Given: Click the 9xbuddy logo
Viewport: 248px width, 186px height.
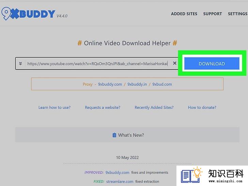Looking at the screenshot, I should [29, 14].
